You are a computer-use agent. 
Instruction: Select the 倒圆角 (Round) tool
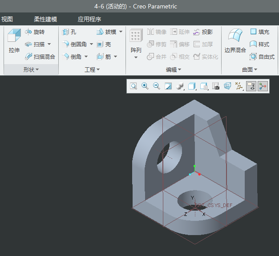pyautogui.click(x=74, y=44)
